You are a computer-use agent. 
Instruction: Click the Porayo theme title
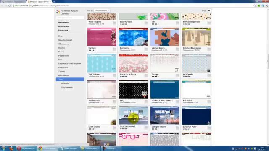point(155,74)
